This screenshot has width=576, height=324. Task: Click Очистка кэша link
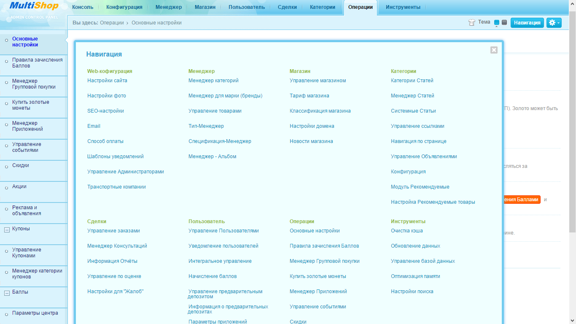(x=407, y=231)
